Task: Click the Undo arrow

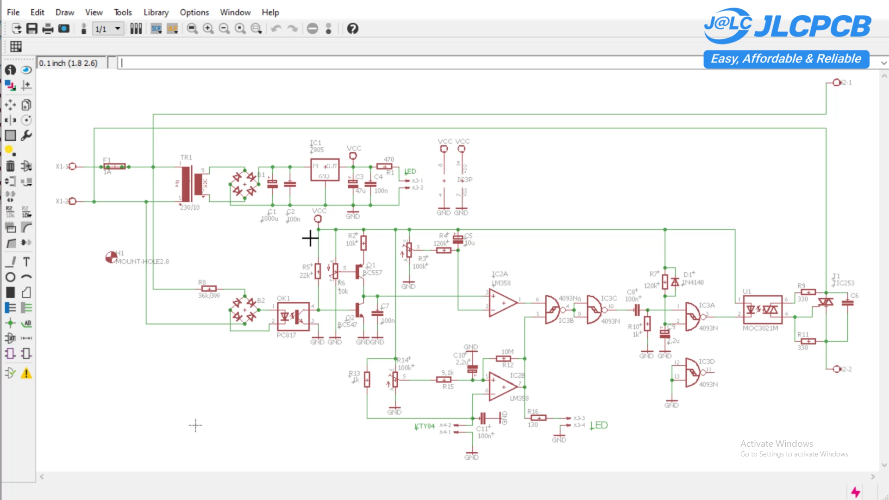Action: click(x=276, y=29)
